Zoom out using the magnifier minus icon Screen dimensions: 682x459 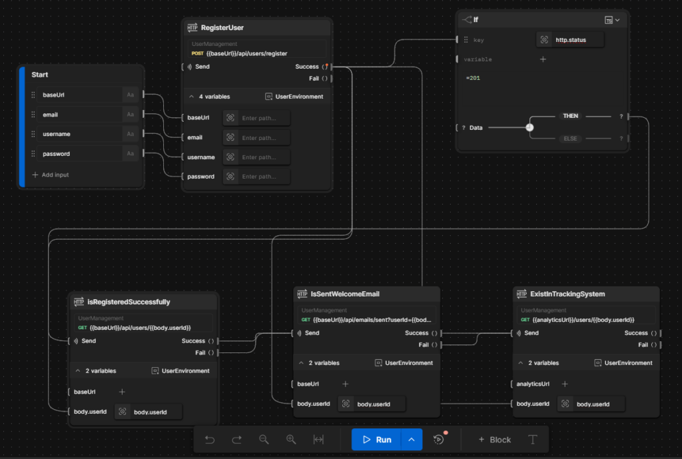pyautogui.click(x=264, y=440)
